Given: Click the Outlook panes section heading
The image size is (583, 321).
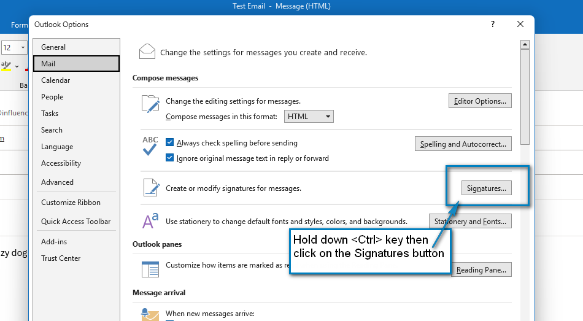Looking at the screenshot, I should pyautogui.click(x=157, y=244).
